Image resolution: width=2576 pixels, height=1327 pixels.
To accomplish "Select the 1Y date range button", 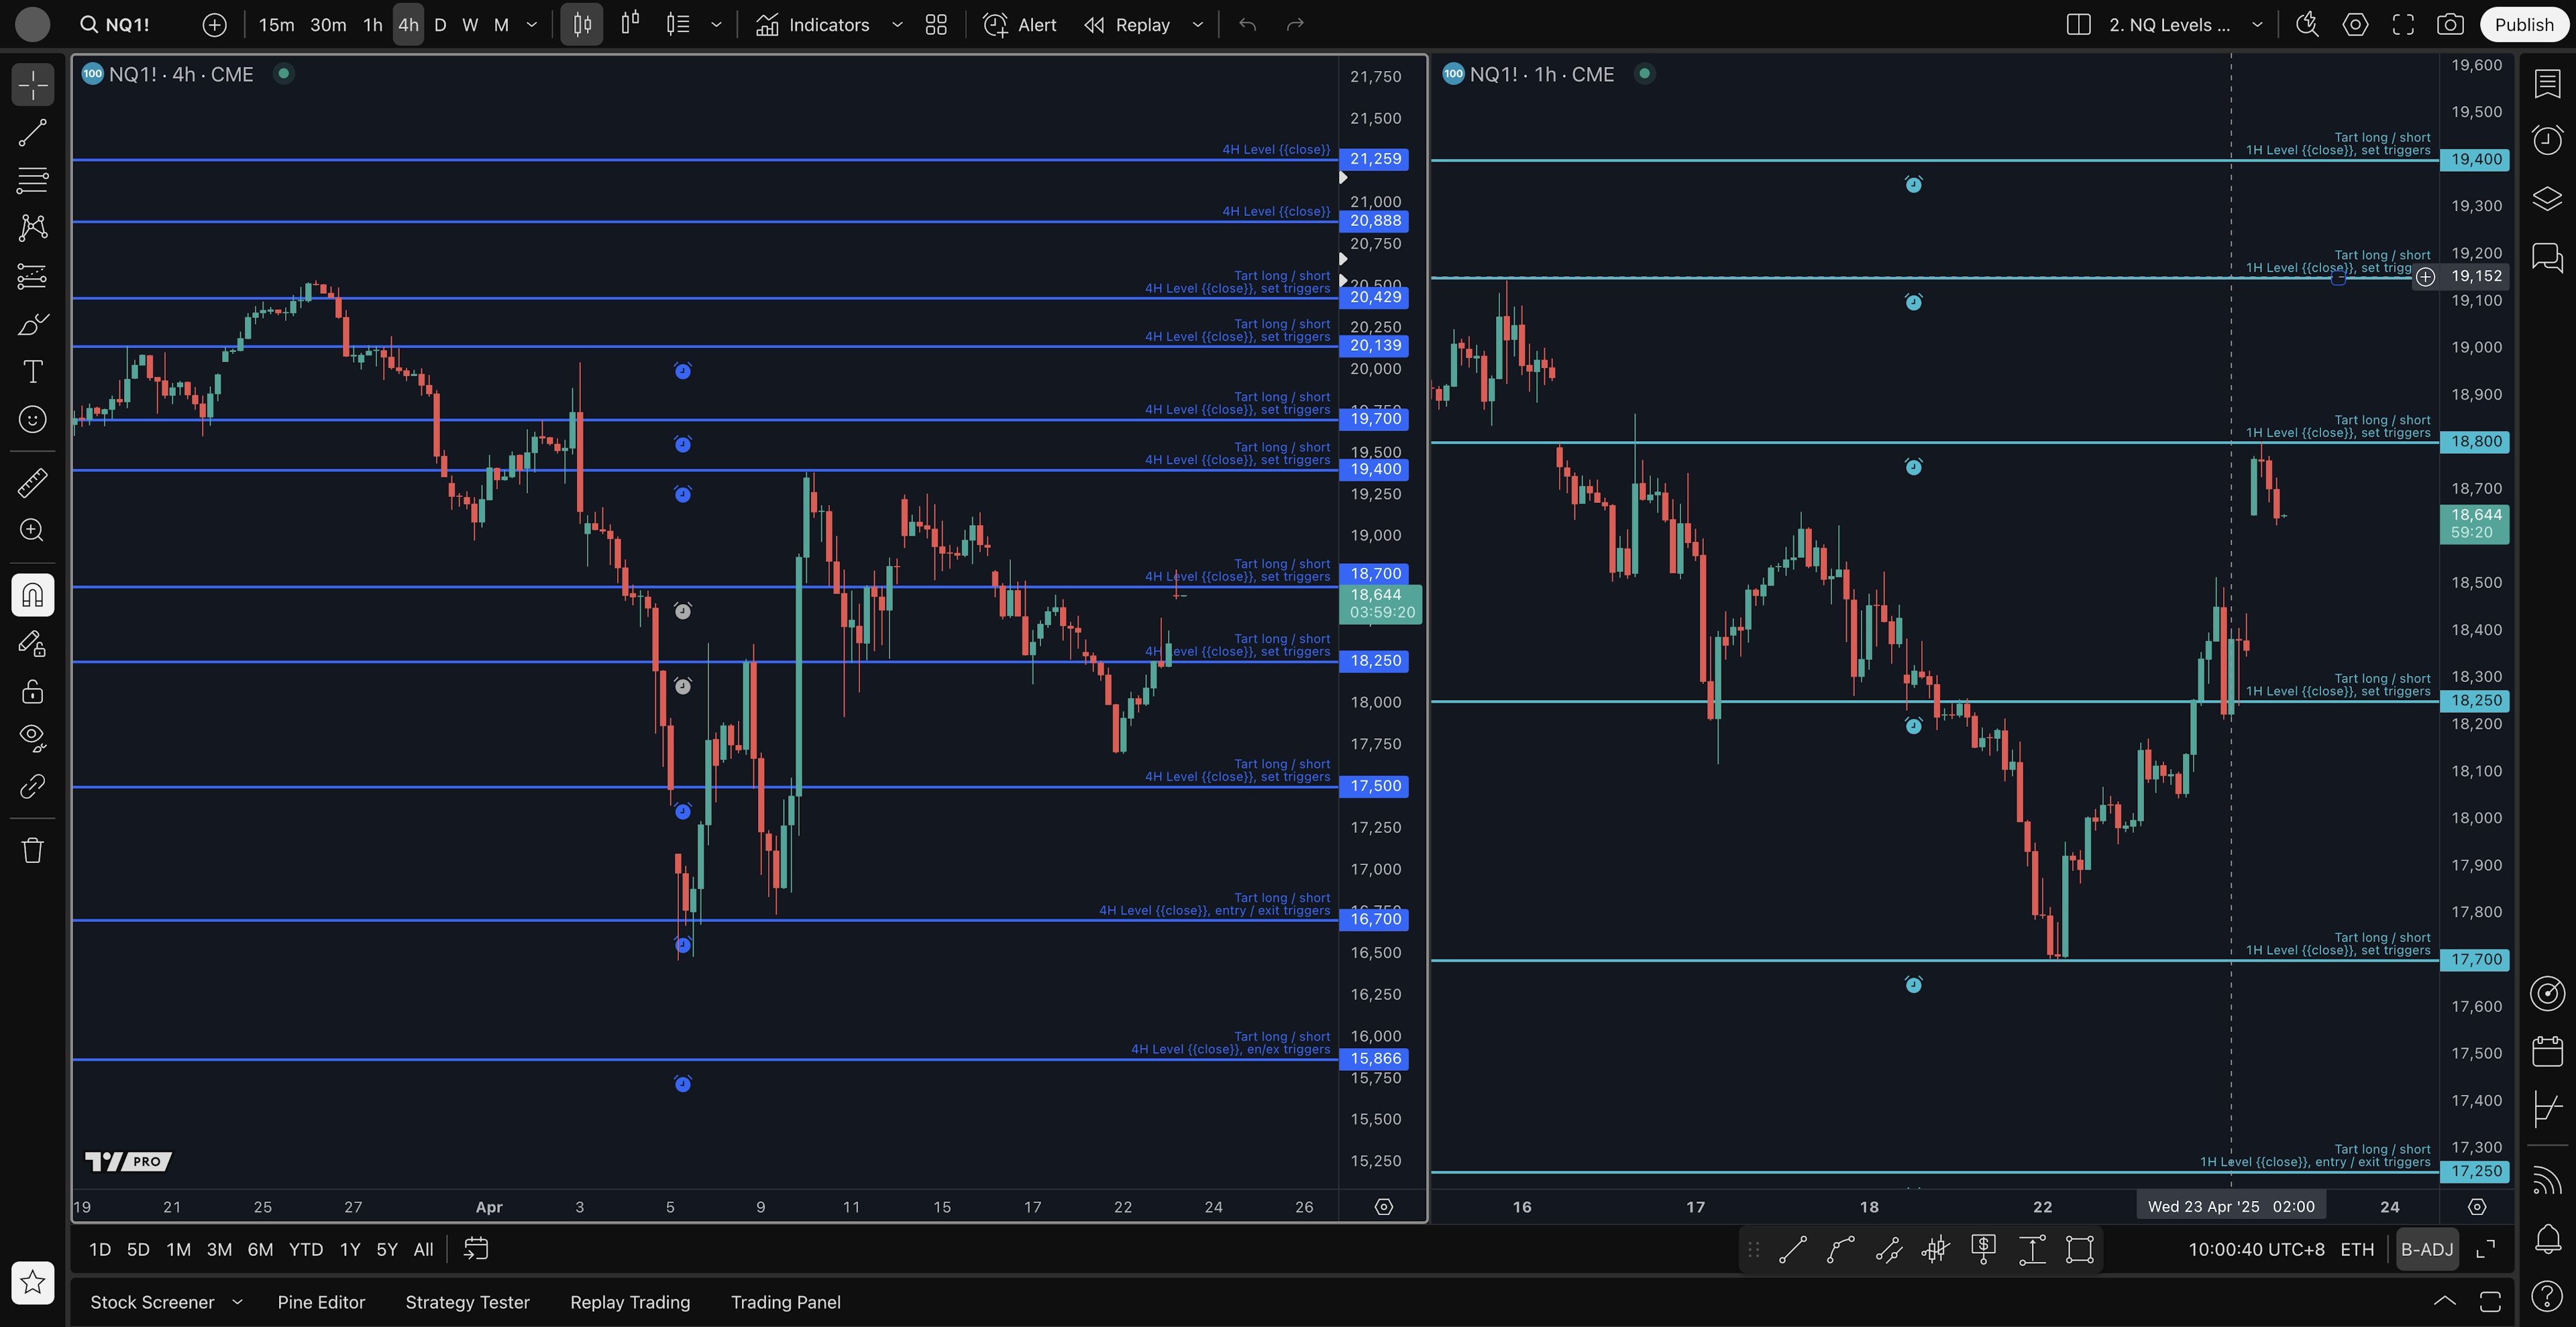I will point(349,1249).
